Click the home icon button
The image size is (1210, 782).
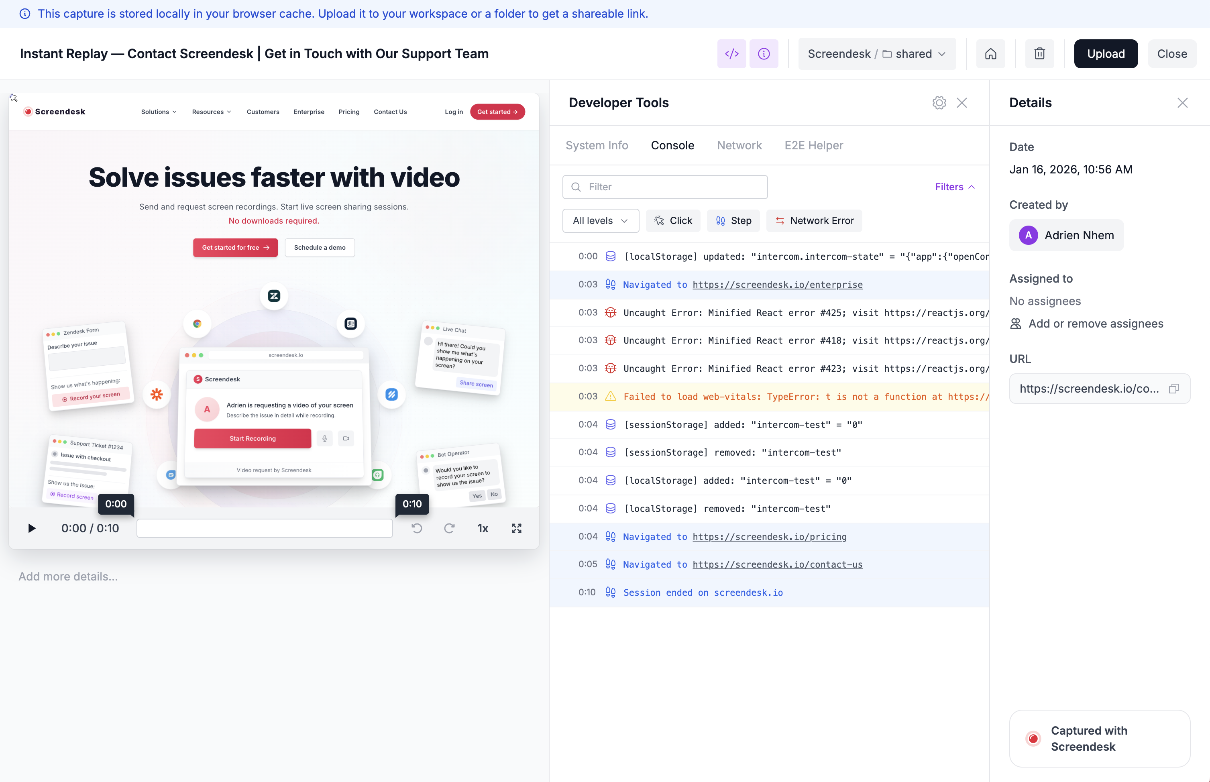pyautogui.click(x=990, y=54)
